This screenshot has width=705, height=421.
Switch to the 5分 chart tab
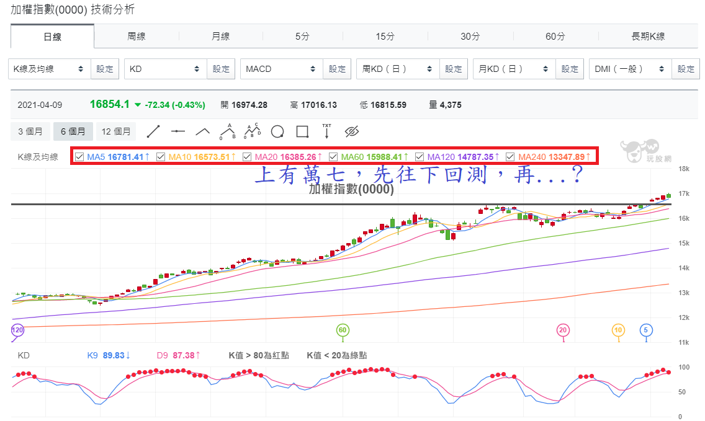tap(303, 37)
